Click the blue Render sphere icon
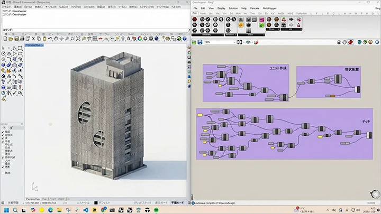This screenshot has width=381, height=214. click(157, 39)
